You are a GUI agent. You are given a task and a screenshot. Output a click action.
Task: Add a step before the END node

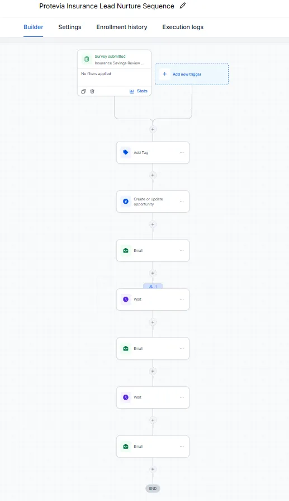[153, 469]
